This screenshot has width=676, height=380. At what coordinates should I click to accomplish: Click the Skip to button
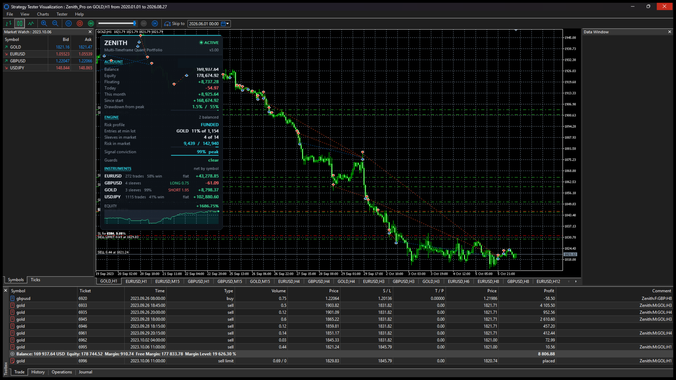[175, 24]
